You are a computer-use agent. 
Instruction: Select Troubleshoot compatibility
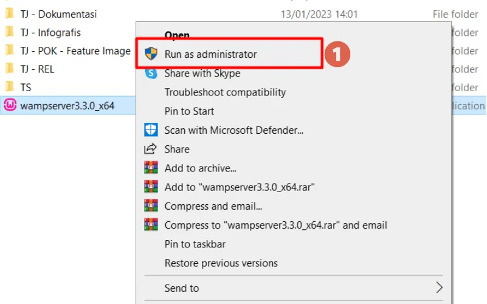click(225, 92)
